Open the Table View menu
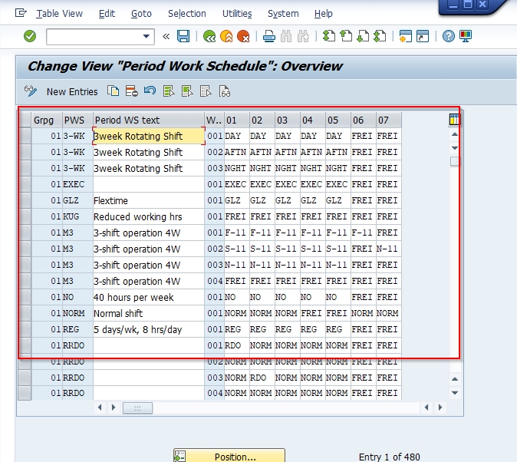The width and height of the screenshot is (517, 462). click(x=59, y=13)
